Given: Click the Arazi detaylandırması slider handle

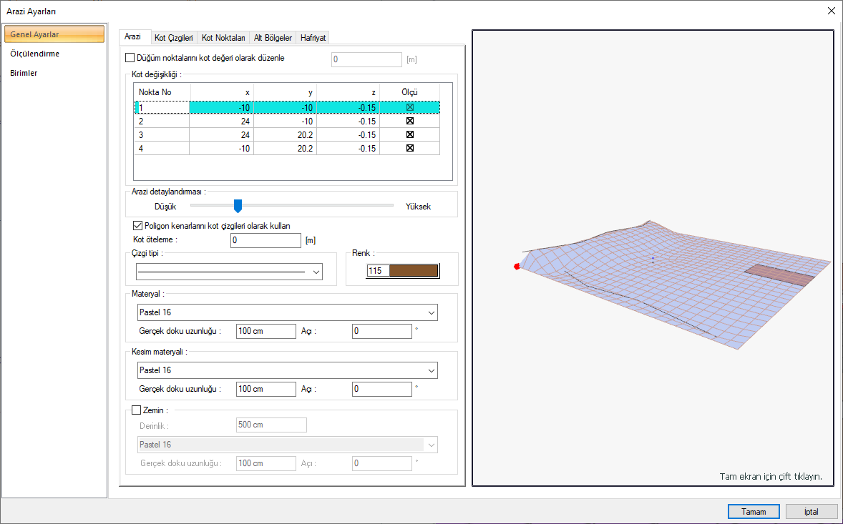Looking at the screenshot, I should pyautogui.click(x=238, y=206).
